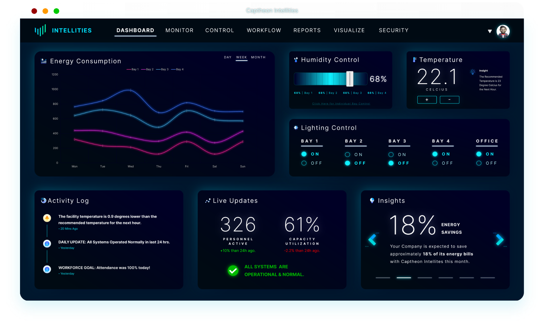Toggle Bay 1 series in chart legend
The image size is (544, 327).
click(133, 69)
